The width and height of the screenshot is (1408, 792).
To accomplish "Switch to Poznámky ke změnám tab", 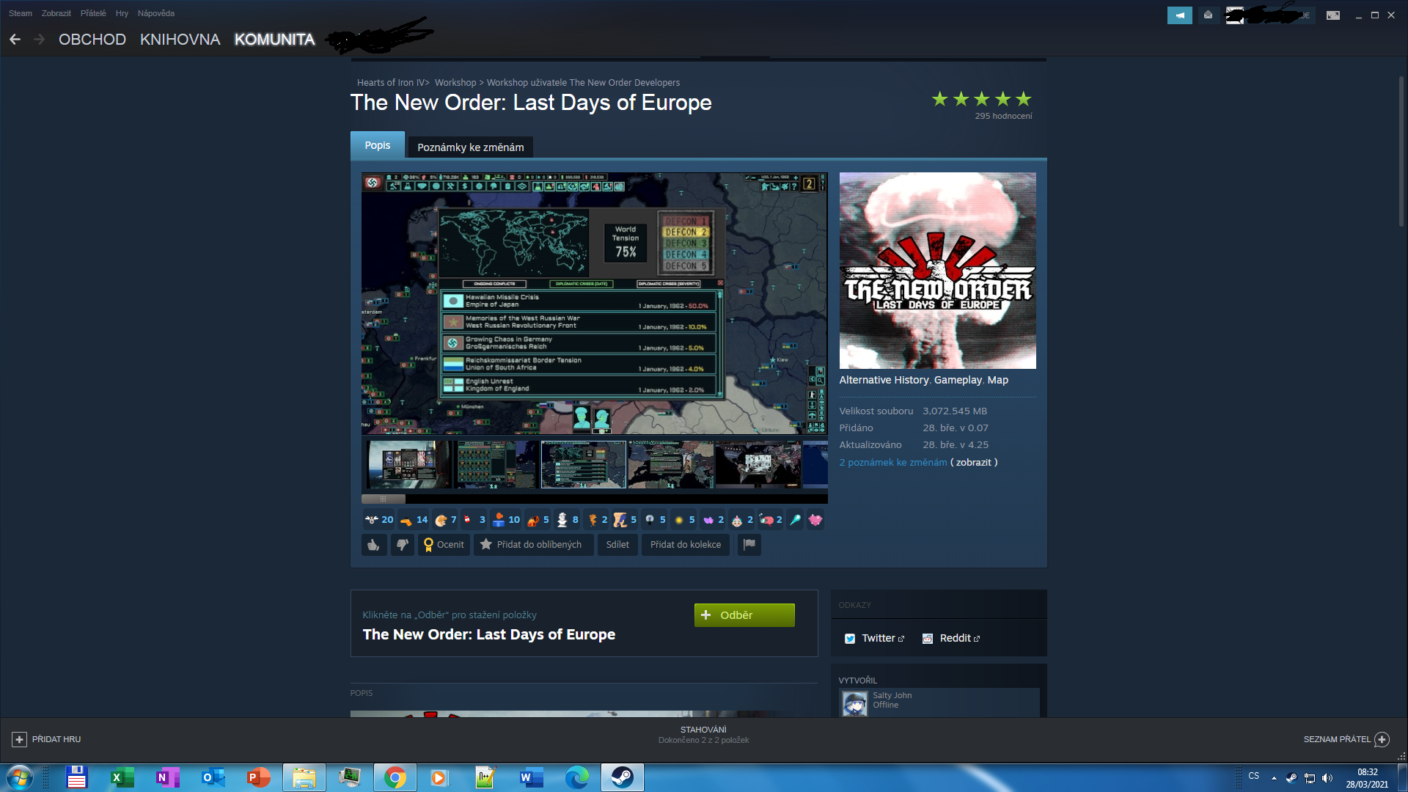I will [x=471, y=147].
